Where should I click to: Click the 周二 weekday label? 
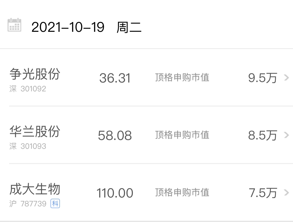[x=129, y=27]
